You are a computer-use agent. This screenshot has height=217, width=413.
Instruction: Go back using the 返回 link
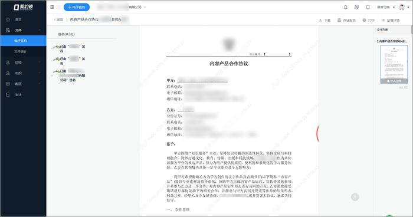(59, 19)
